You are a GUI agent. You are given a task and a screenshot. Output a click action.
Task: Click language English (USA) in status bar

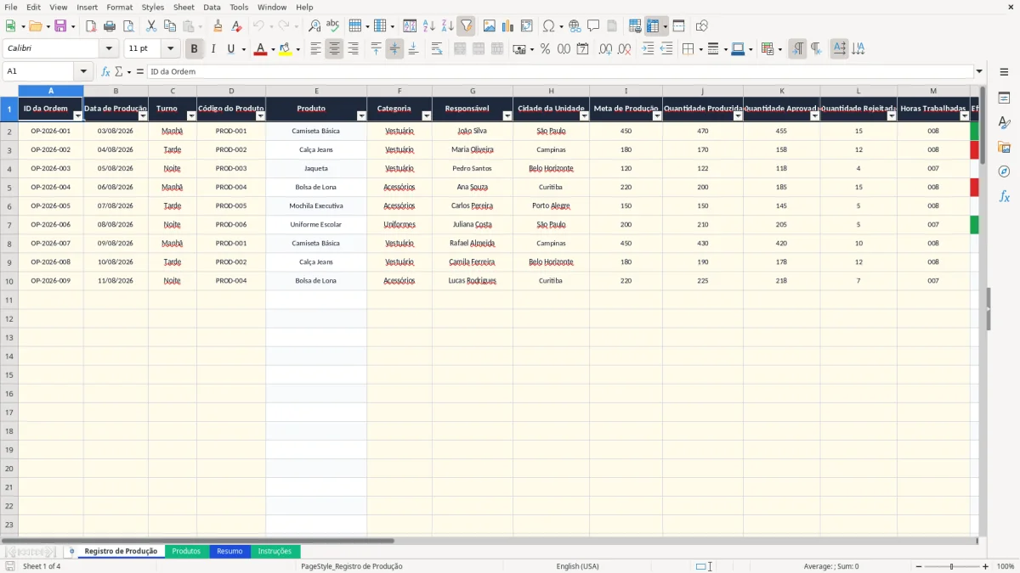(x=577, y=566)
